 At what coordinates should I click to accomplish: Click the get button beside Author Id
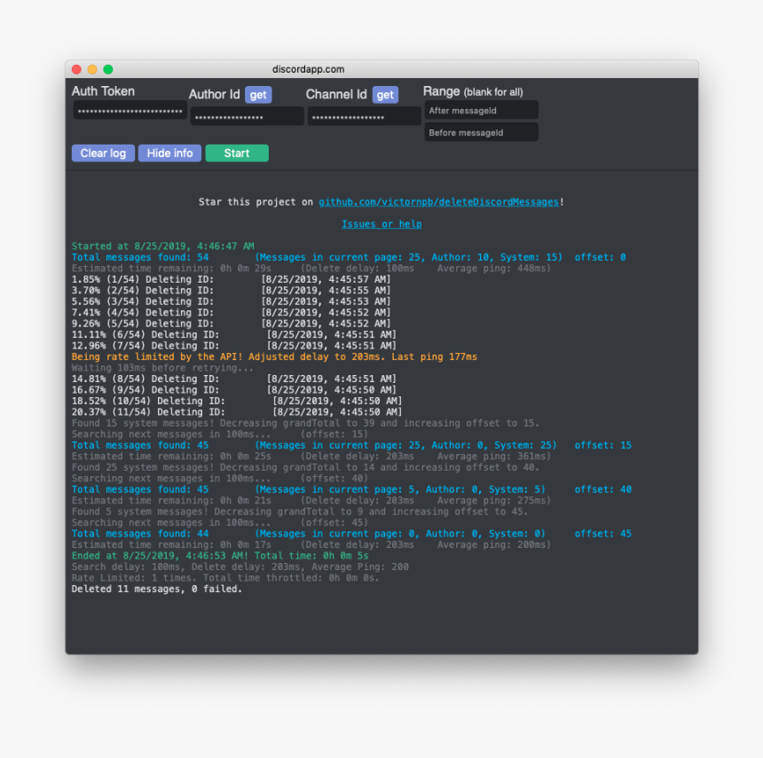(258, 94)
